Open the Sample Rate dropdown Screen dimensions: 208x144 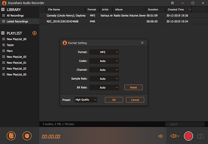tap(104, 79)
